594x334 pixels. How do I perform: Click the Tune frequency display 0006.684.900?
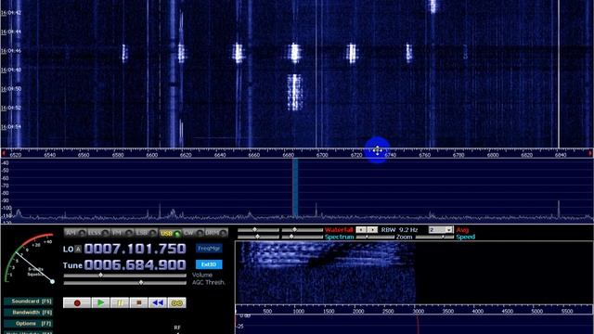136,264
